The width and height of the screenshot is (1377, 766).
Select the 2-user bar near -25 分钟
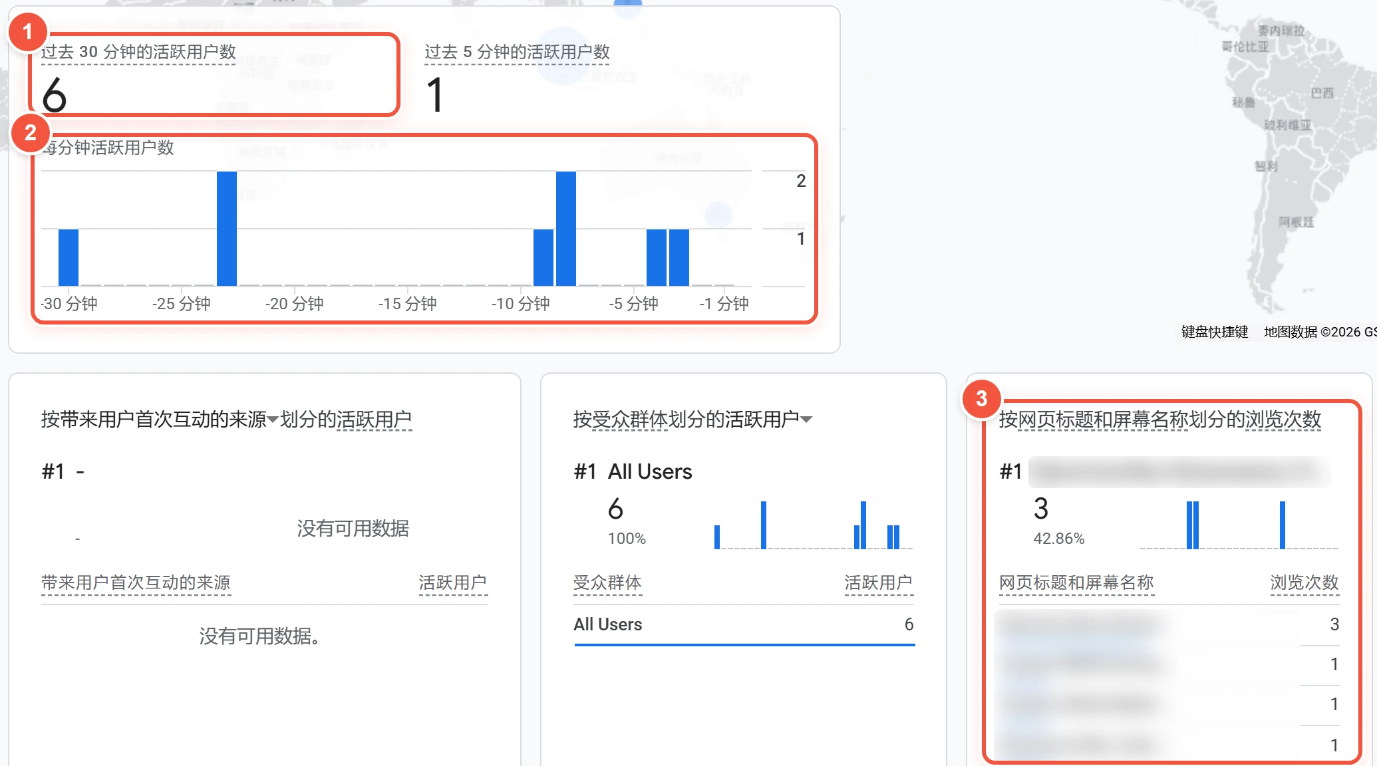[x=227, y=229]
